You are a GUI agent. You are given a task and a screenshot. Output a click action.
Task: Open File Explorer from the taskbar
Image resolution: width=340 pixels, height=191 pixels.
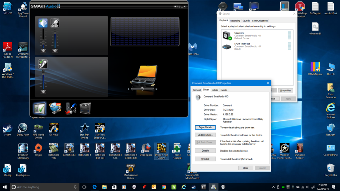[x=104, y=187]
